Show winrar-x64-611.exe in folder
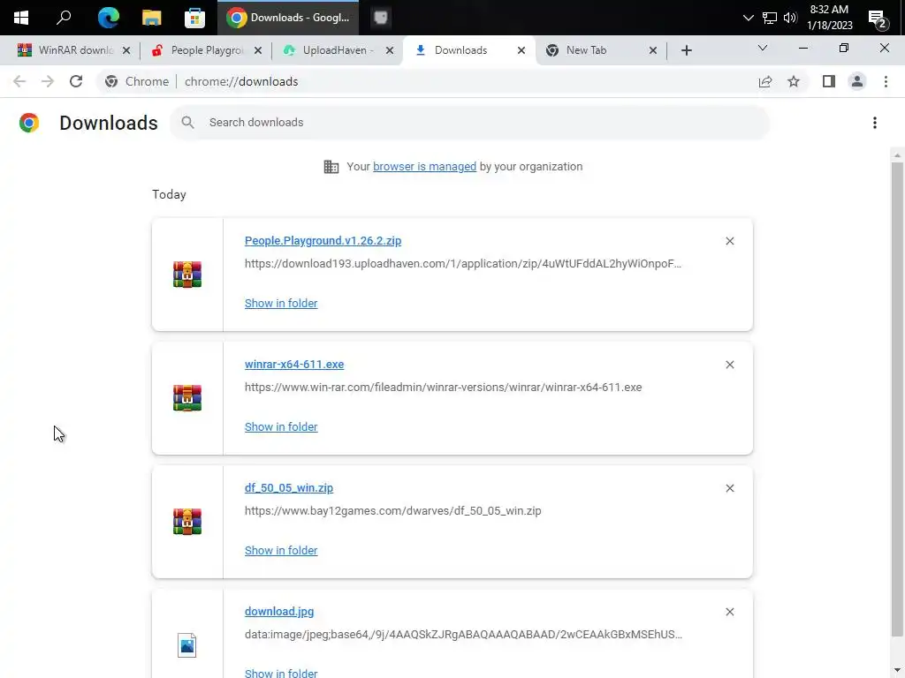 280,426
